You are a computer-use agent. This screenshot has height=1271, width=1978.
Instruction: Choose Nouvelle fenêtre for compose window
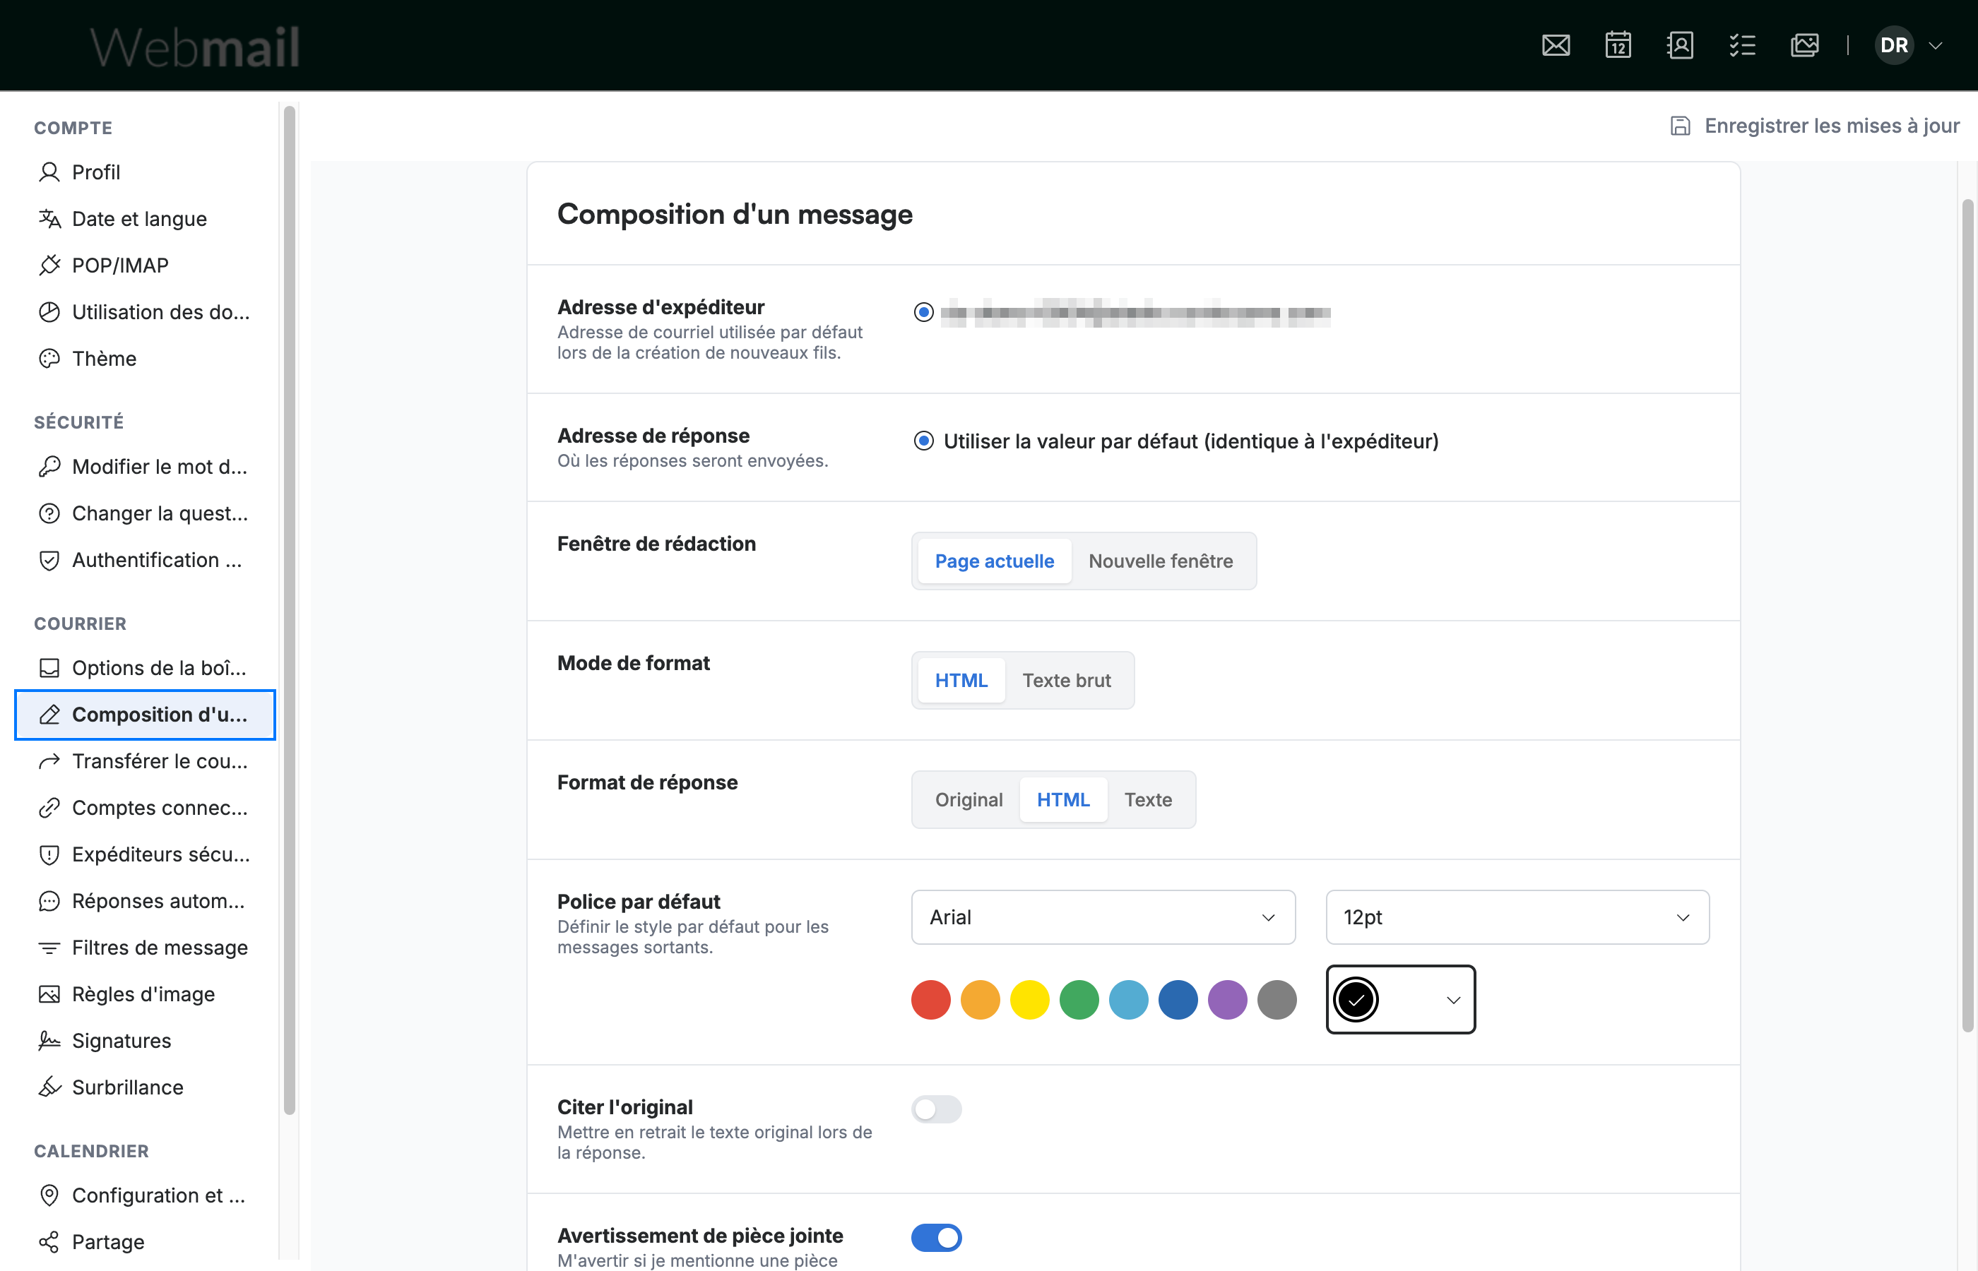click(x=1161, y=561)
